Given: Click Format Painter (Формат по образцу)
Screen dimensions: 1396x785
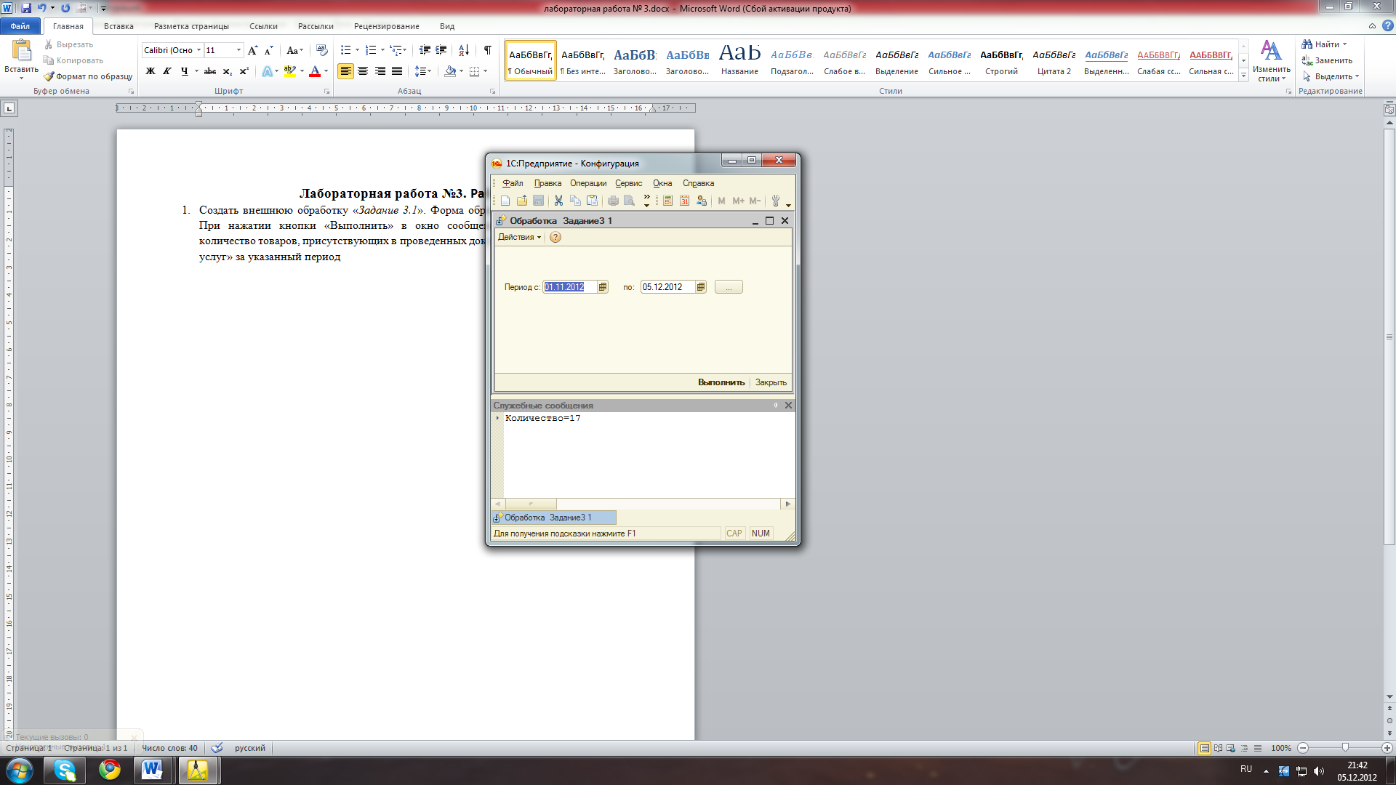Looking at the screenshot, I should [x=88, y=76].
